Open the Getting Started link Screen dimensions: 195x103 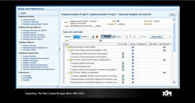[29, 20]
